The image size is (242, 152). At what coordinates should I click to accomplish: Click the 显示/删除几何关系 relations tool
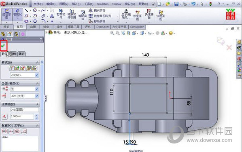pyautogui.click(x=126, y=14)
